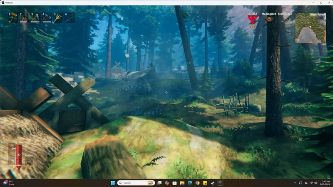
Task: Click the red health bar showing 97
Action: (19, 155)
